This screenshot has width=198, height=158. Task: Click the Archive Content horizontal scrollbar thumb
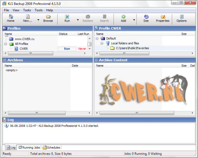pyautogui.click(x=137, y=113)
